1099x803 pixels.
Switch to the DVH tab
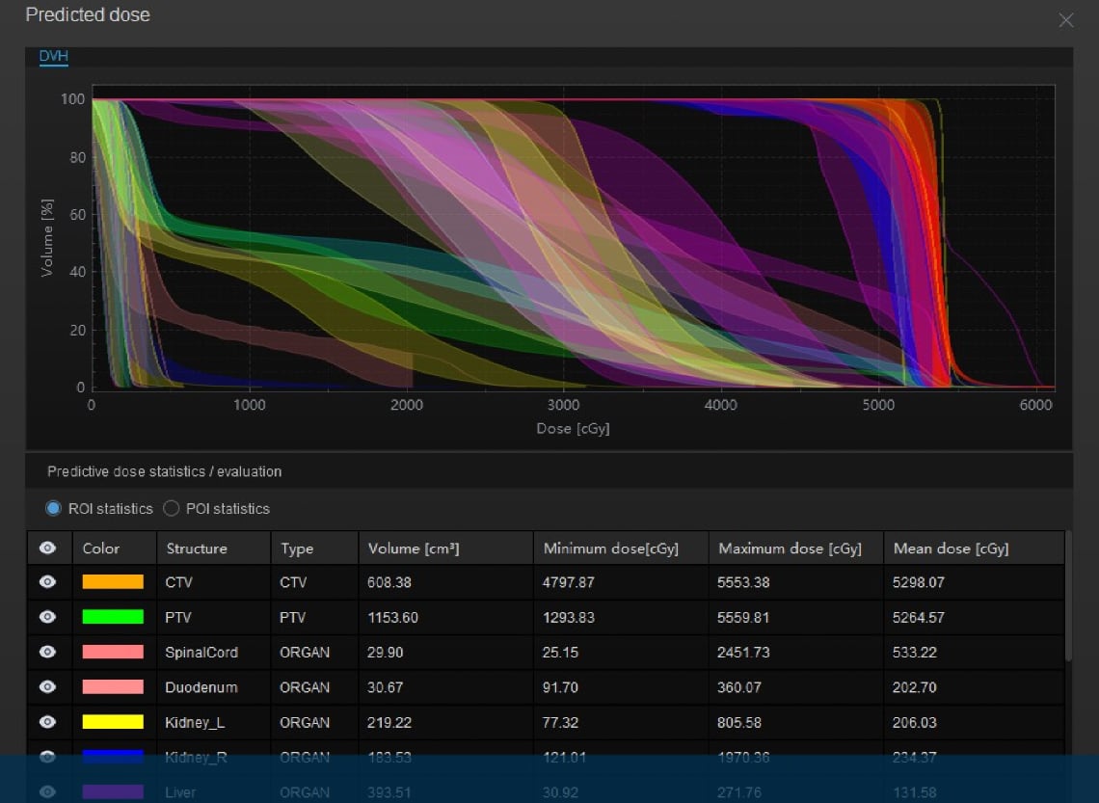point(53,56)
